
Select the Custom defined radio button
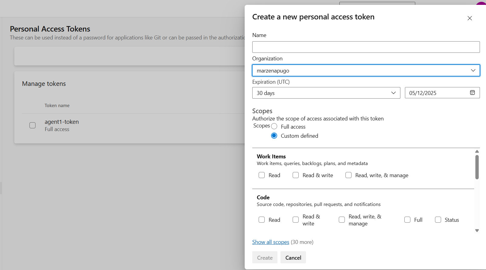click(x=274, y=136)
